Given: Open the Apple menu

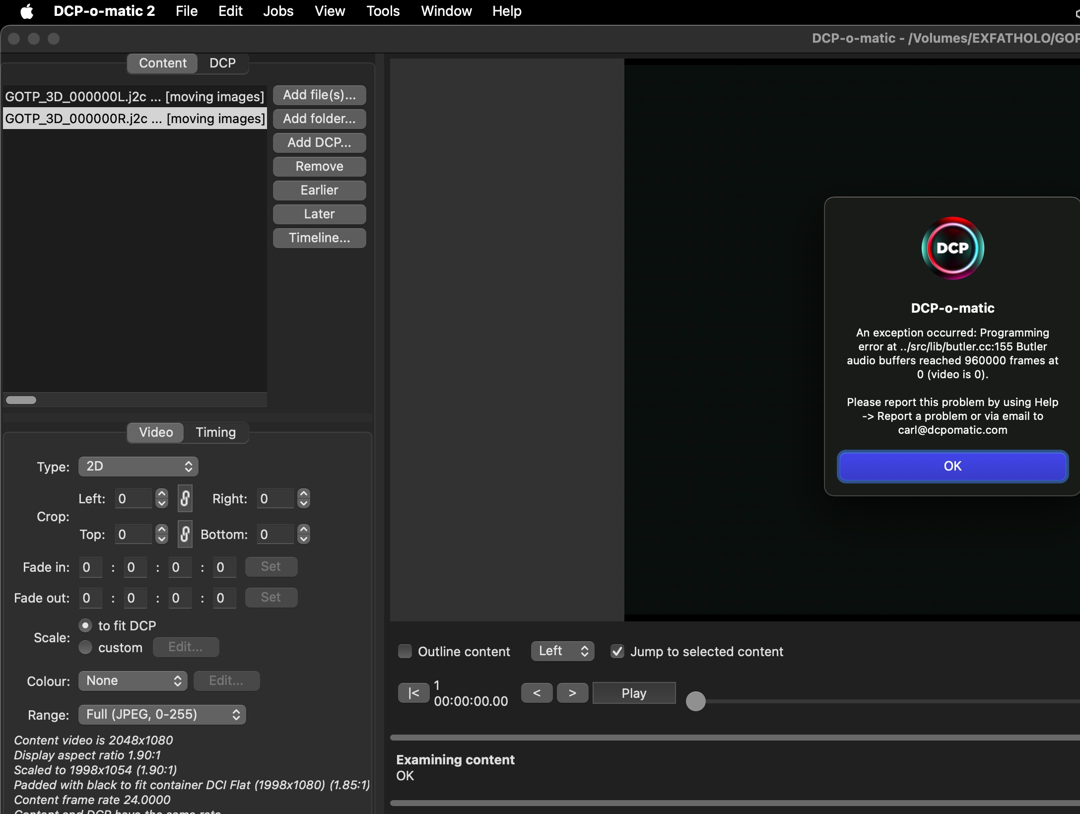Looking at the screenshot, I should 27,11.
